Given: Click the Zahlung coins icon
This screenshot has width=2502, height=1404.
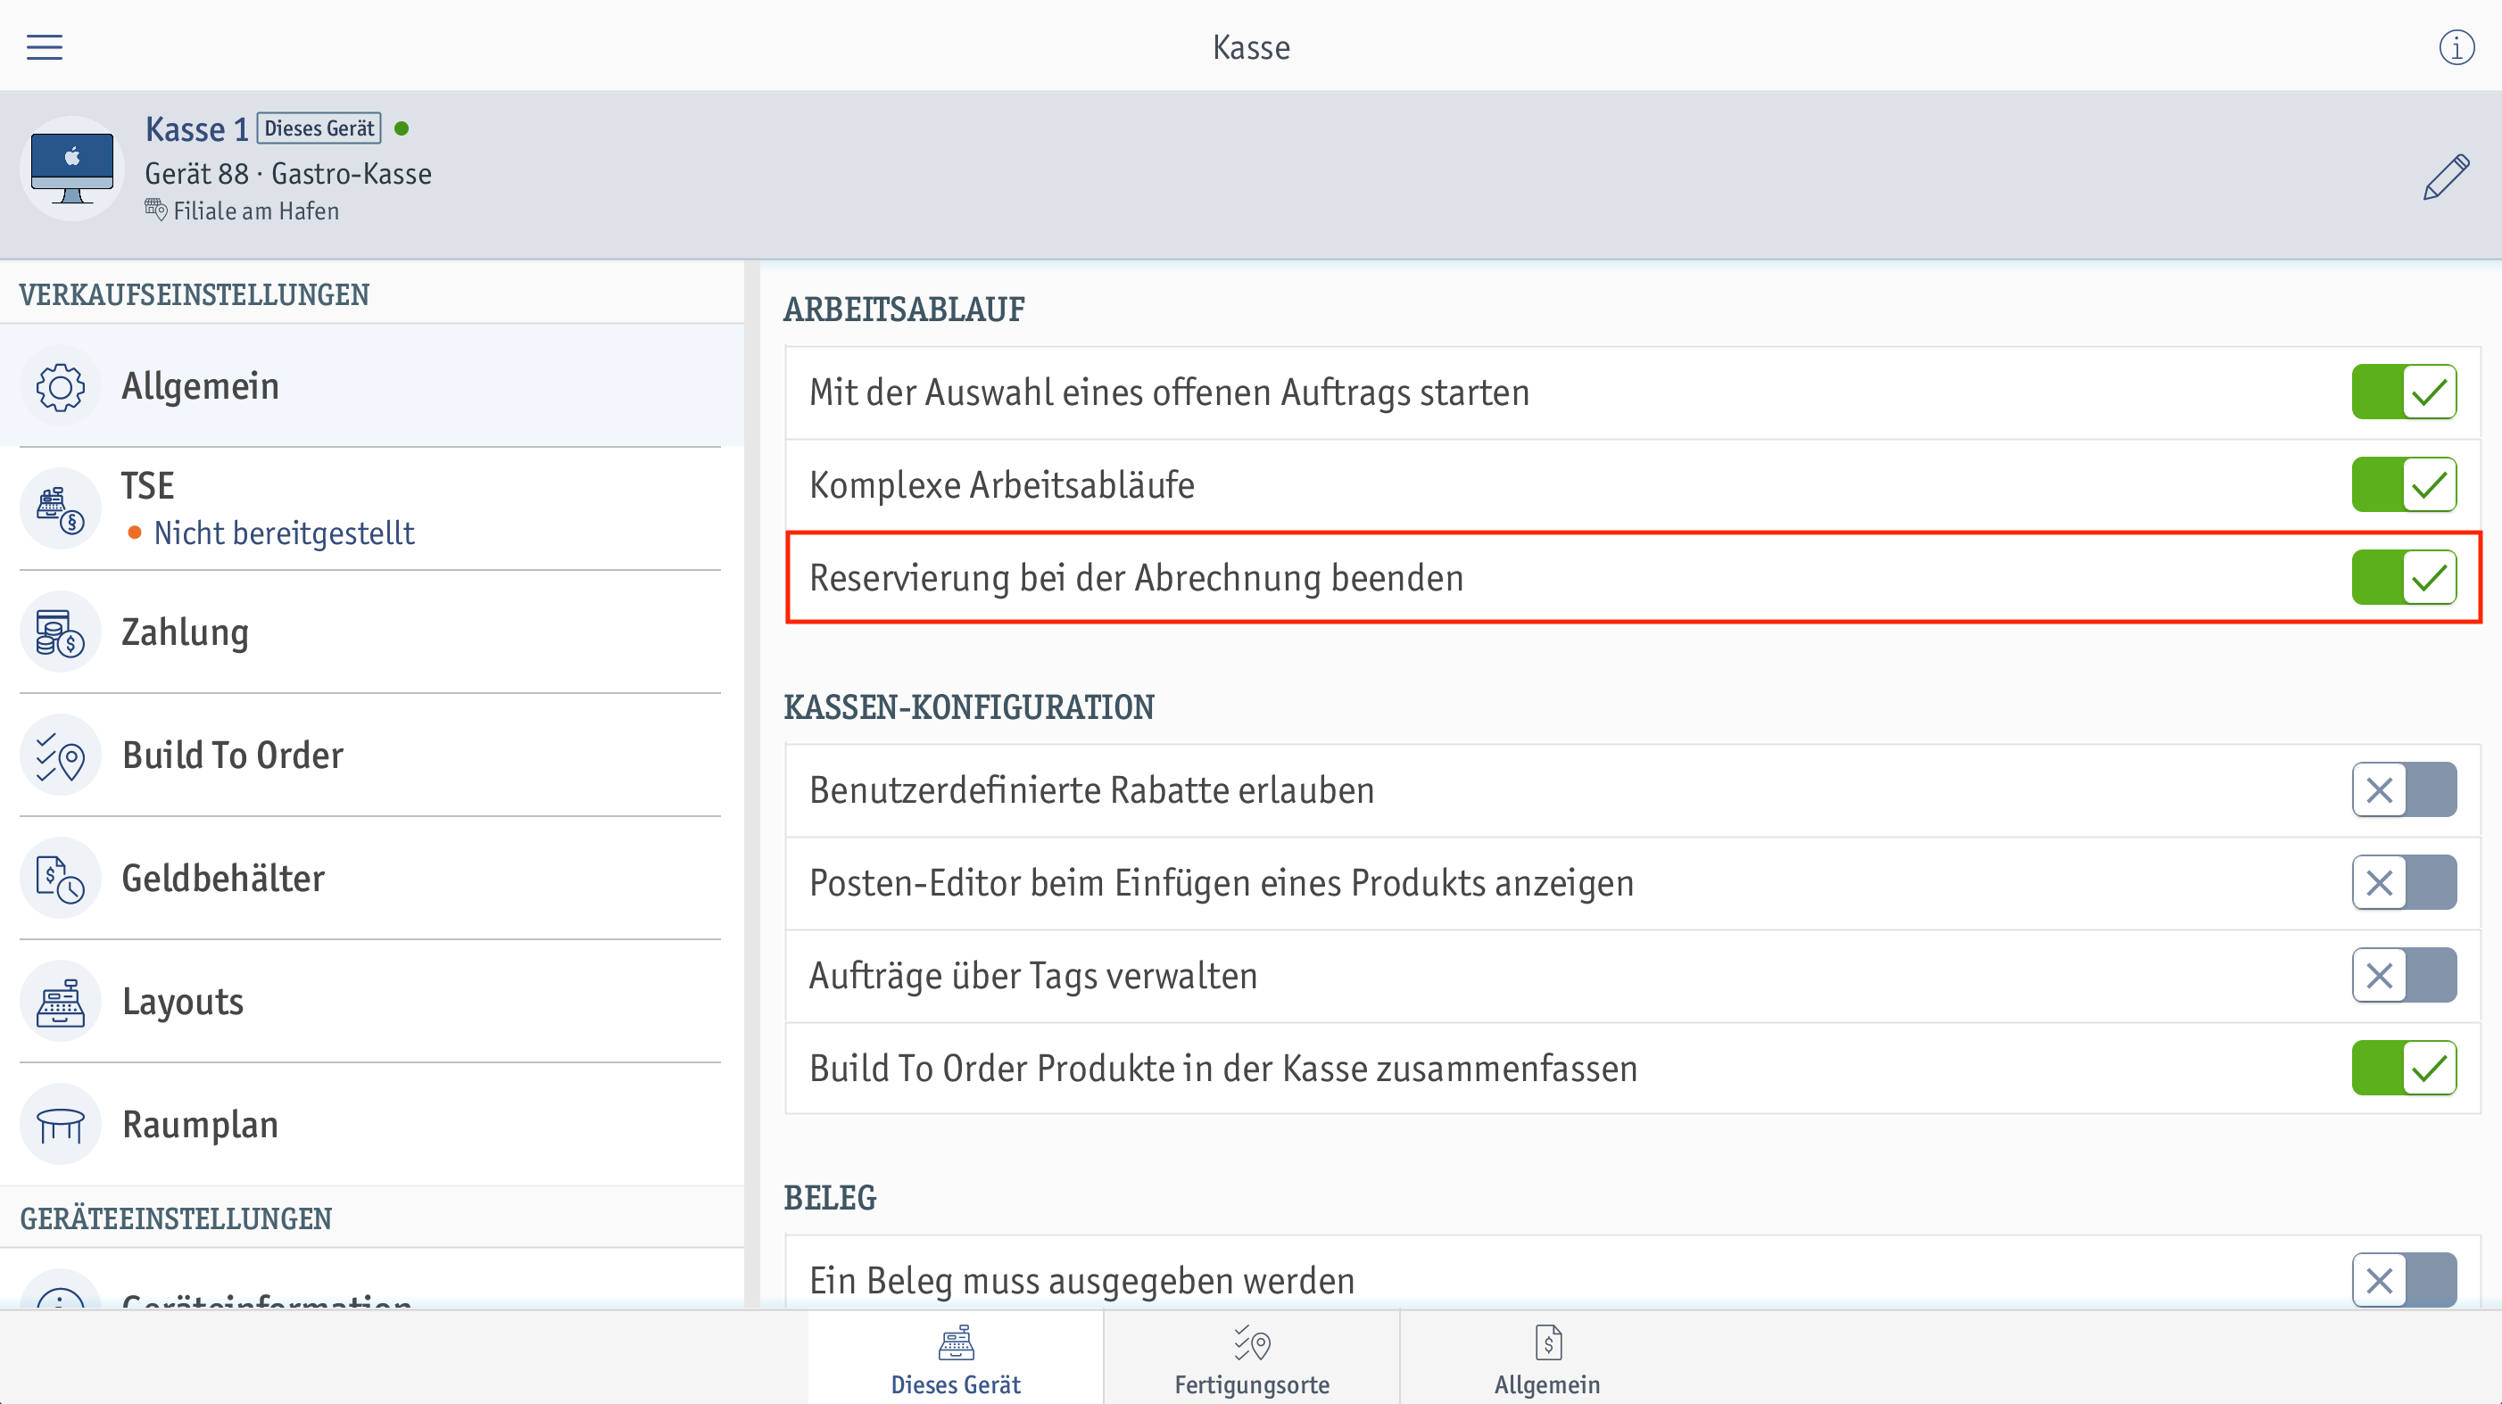Looking at the screenshot, I should (x=60, y=633).
